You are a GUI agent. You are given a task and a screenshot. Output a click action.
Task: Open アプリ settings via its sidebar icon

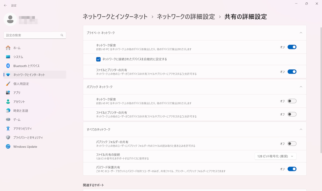[8, 93]
